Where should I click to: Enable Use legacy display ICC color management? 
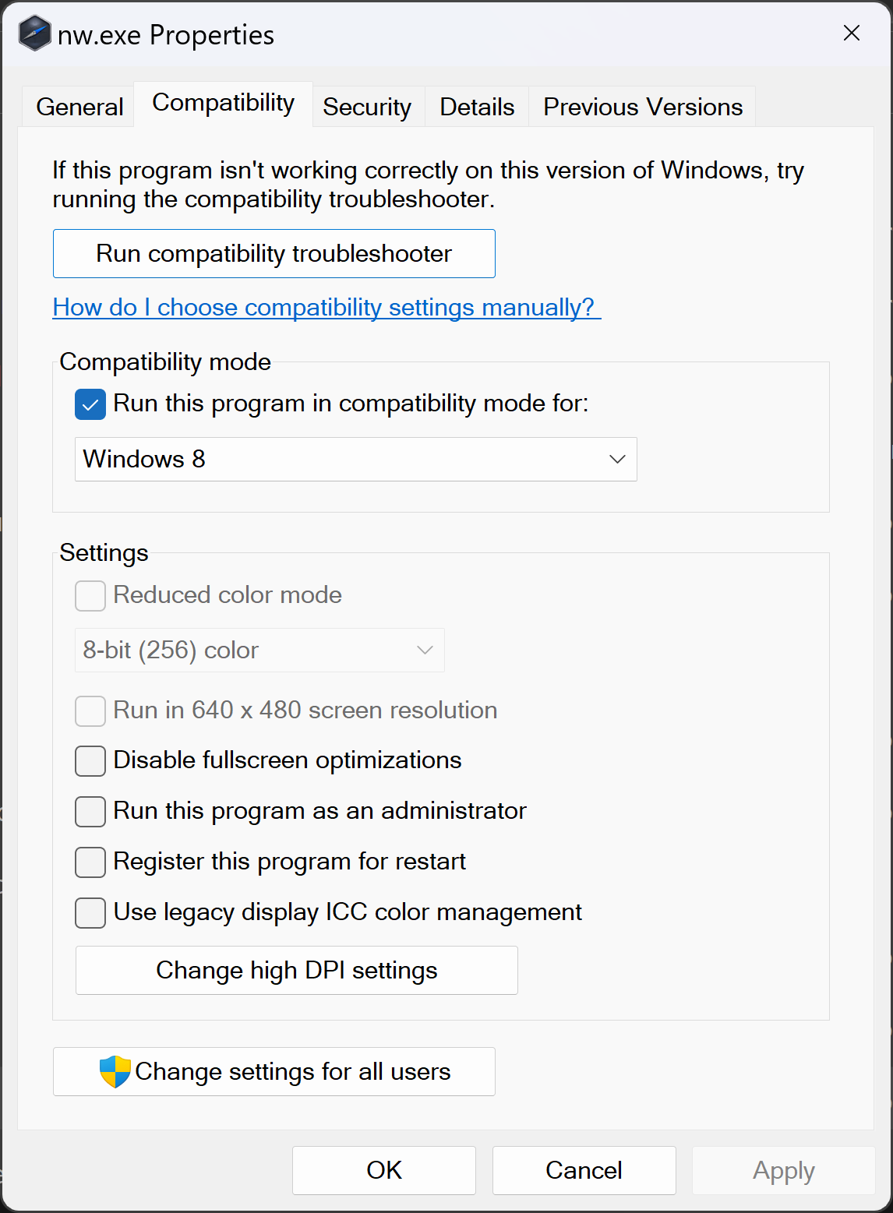(x=90, y=913)
